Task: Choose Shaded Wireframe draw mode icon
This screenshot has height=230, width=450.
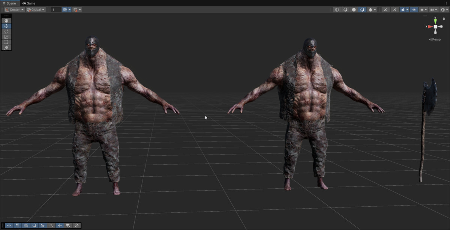Action: pyautogui.click(x=345, y=9)
